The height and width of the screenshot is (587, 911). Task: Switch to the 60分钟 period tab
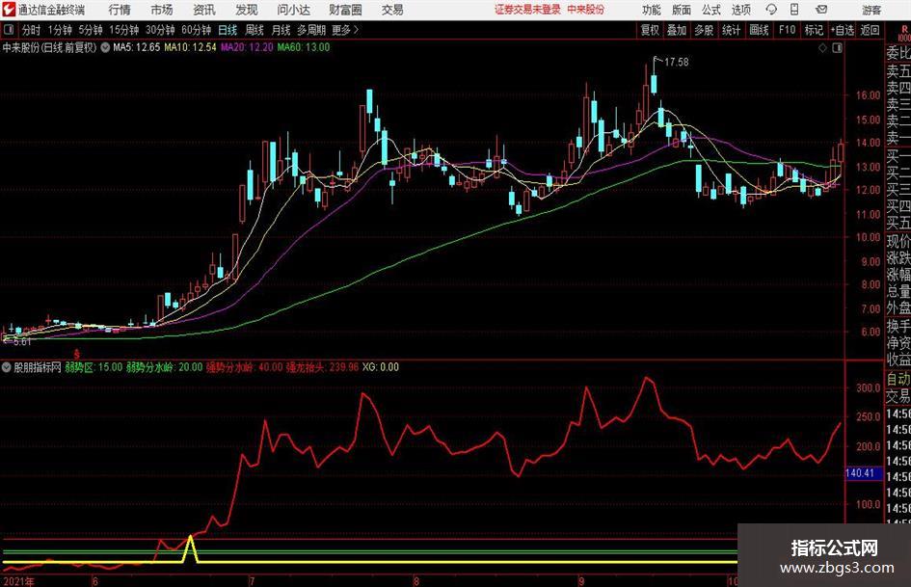coord(196,30)
